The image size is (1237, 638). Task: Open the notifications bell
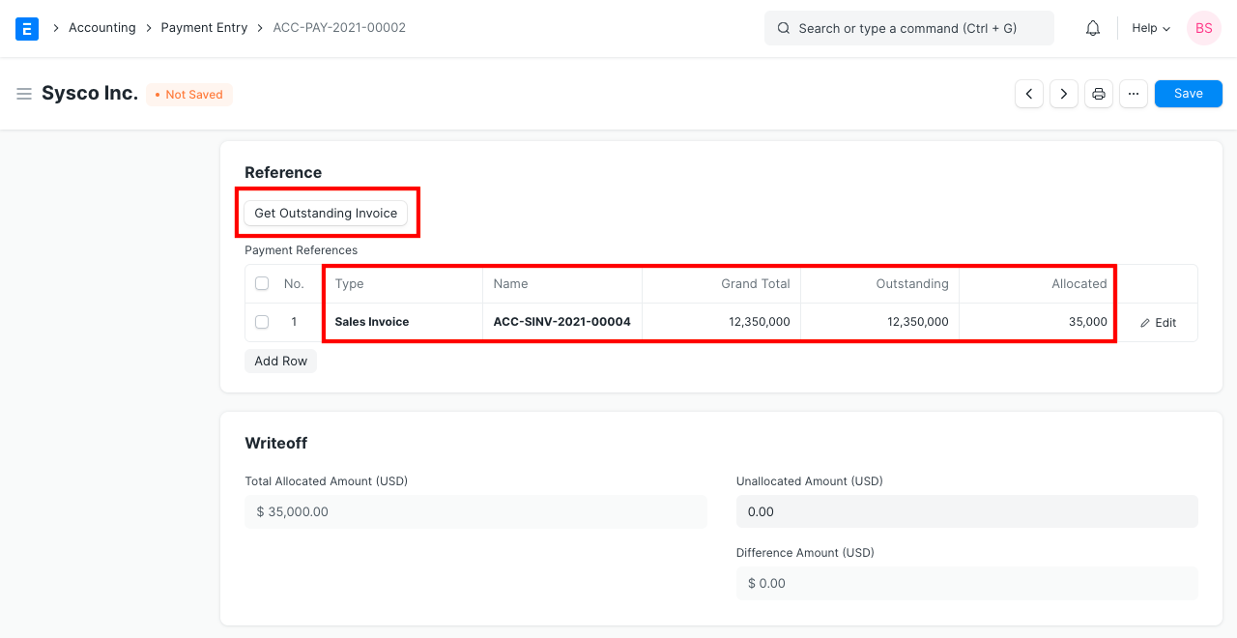coord(1093,28)
